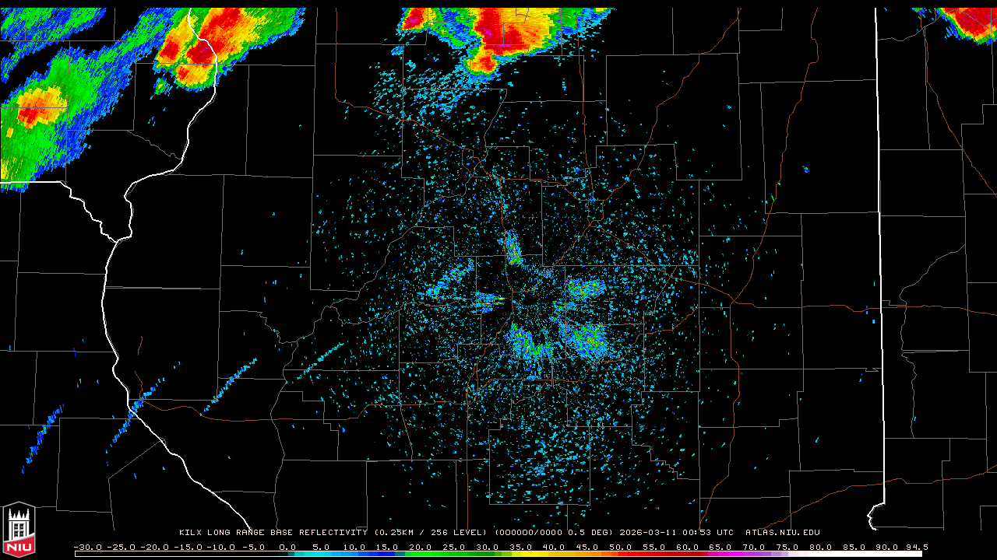997x560 pixels.
Task: Click the 'KILX LONG RANGE BASE REFLECTIVITY' title text
Action: click(x=273, y=533)
